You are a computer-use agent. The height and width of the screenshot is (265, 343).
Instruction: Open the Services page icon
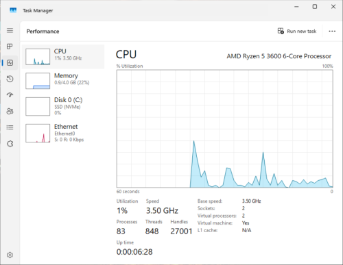click(x=10, y=144)
